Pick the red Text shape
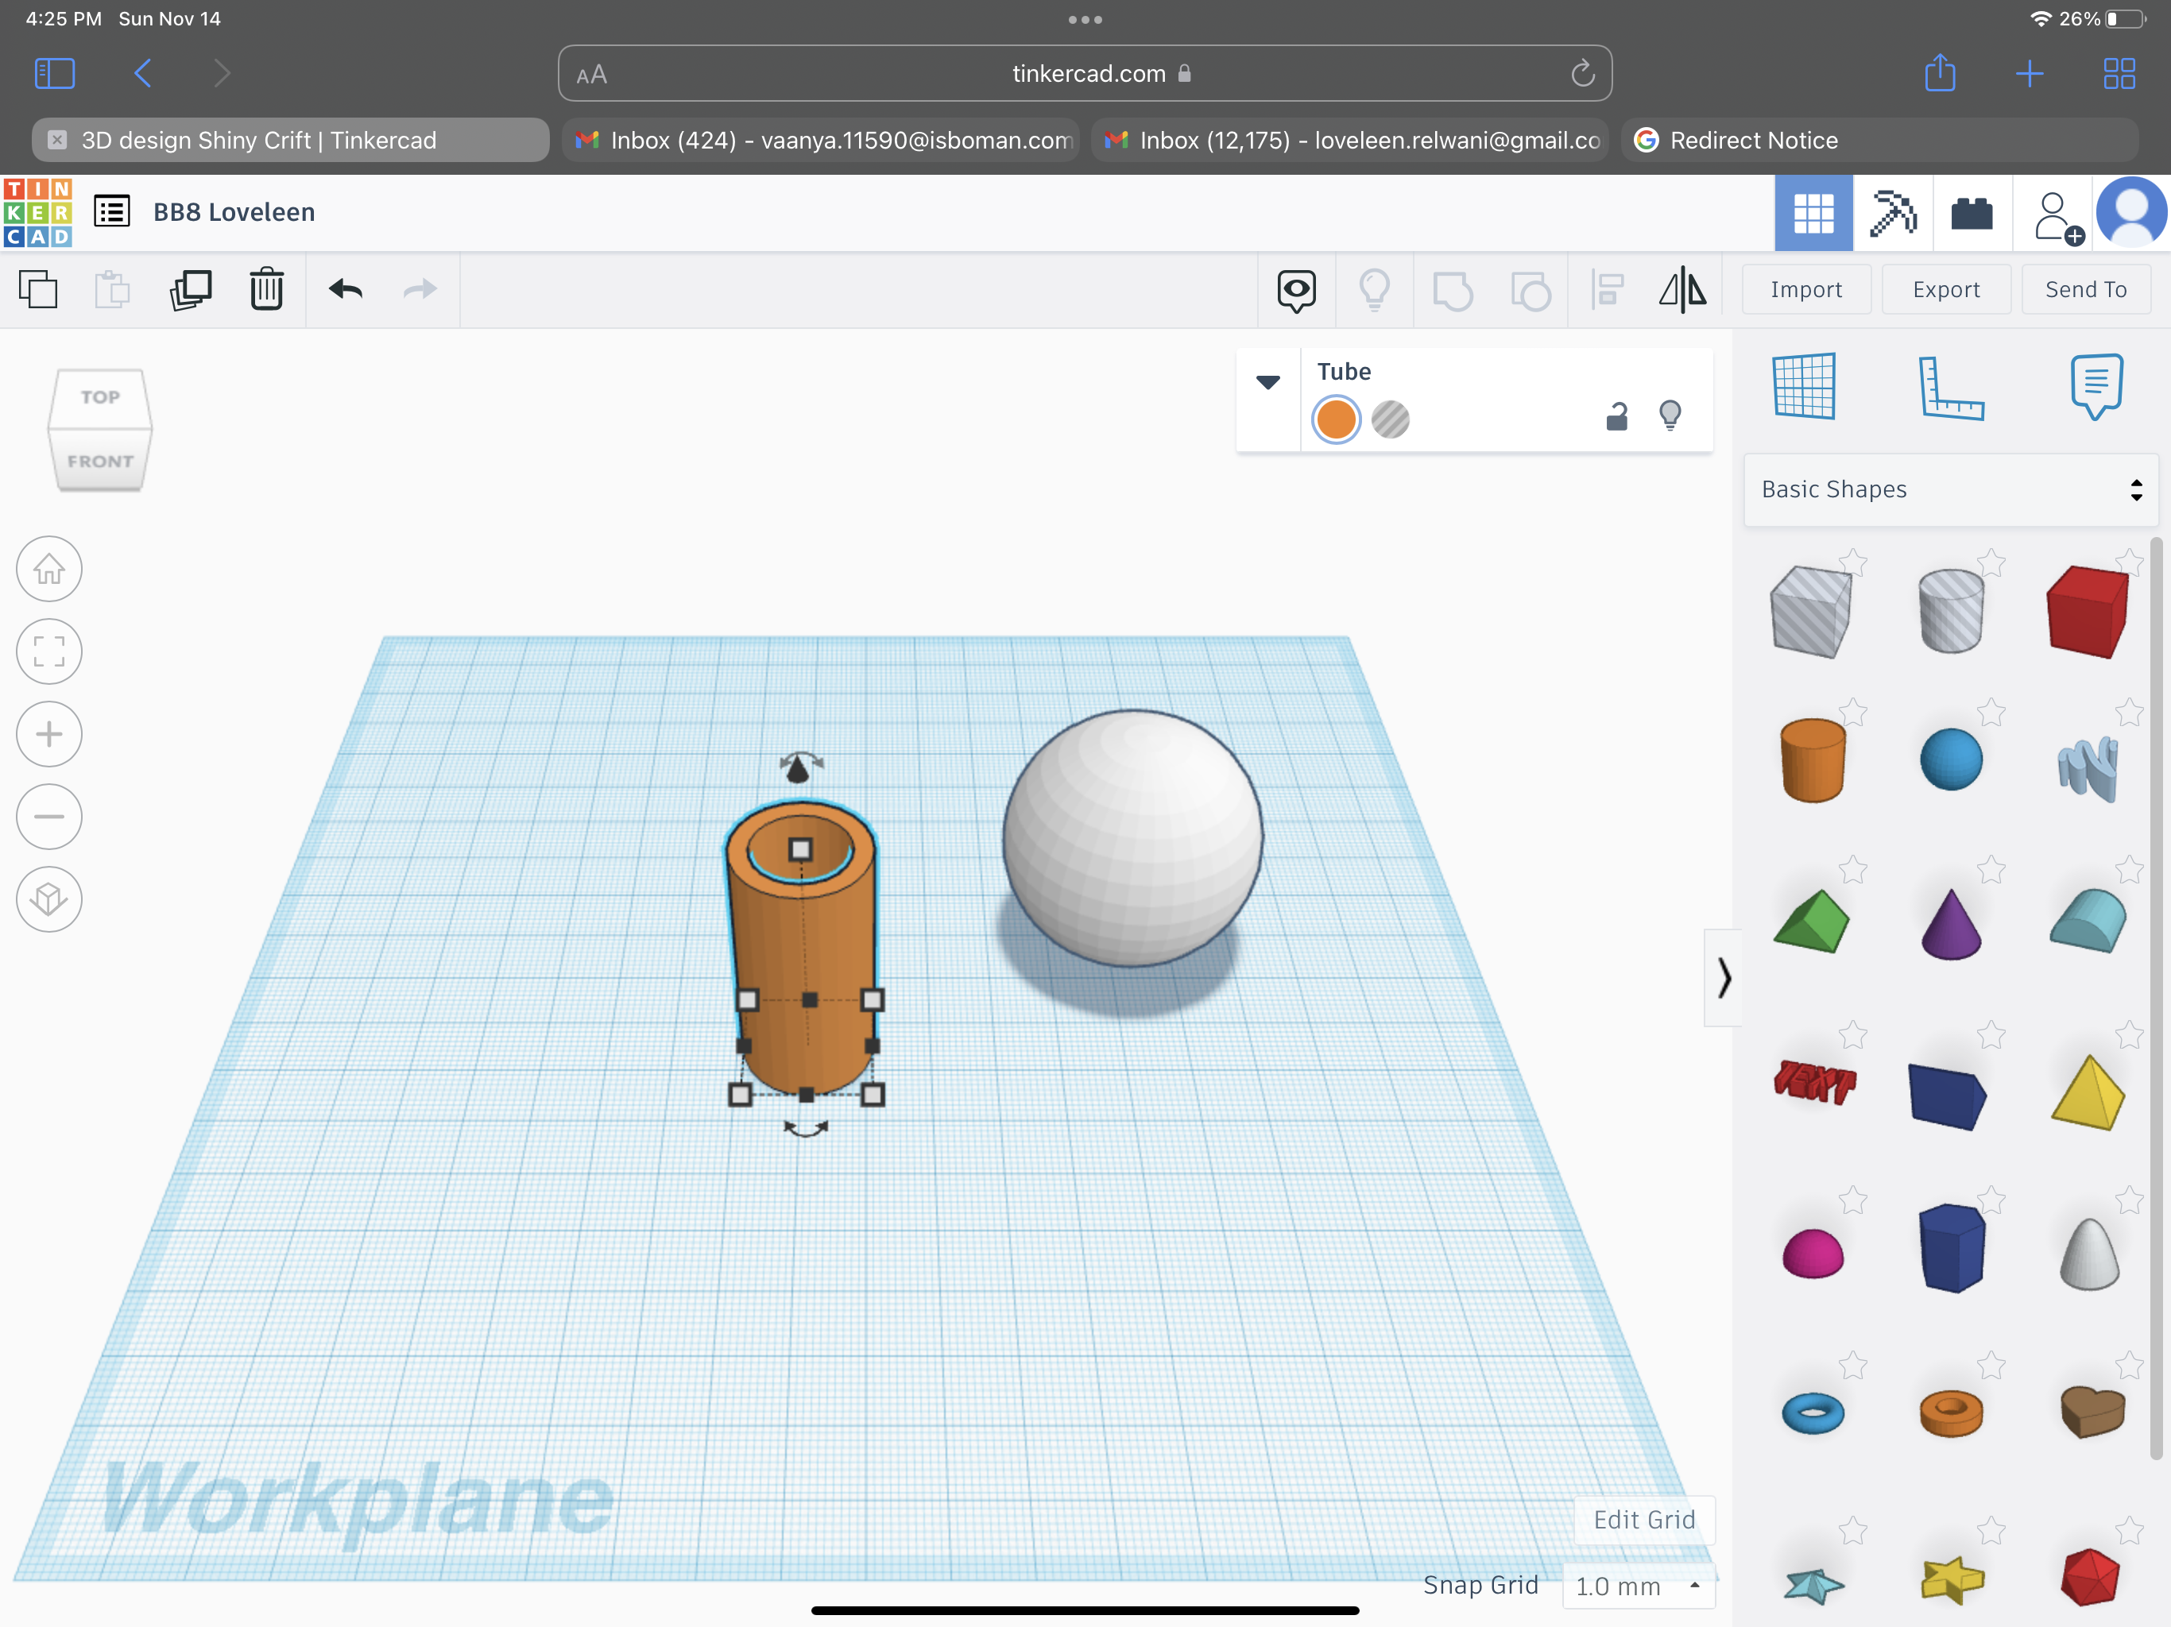 pyautogui.click(x=1813, y=1081)
